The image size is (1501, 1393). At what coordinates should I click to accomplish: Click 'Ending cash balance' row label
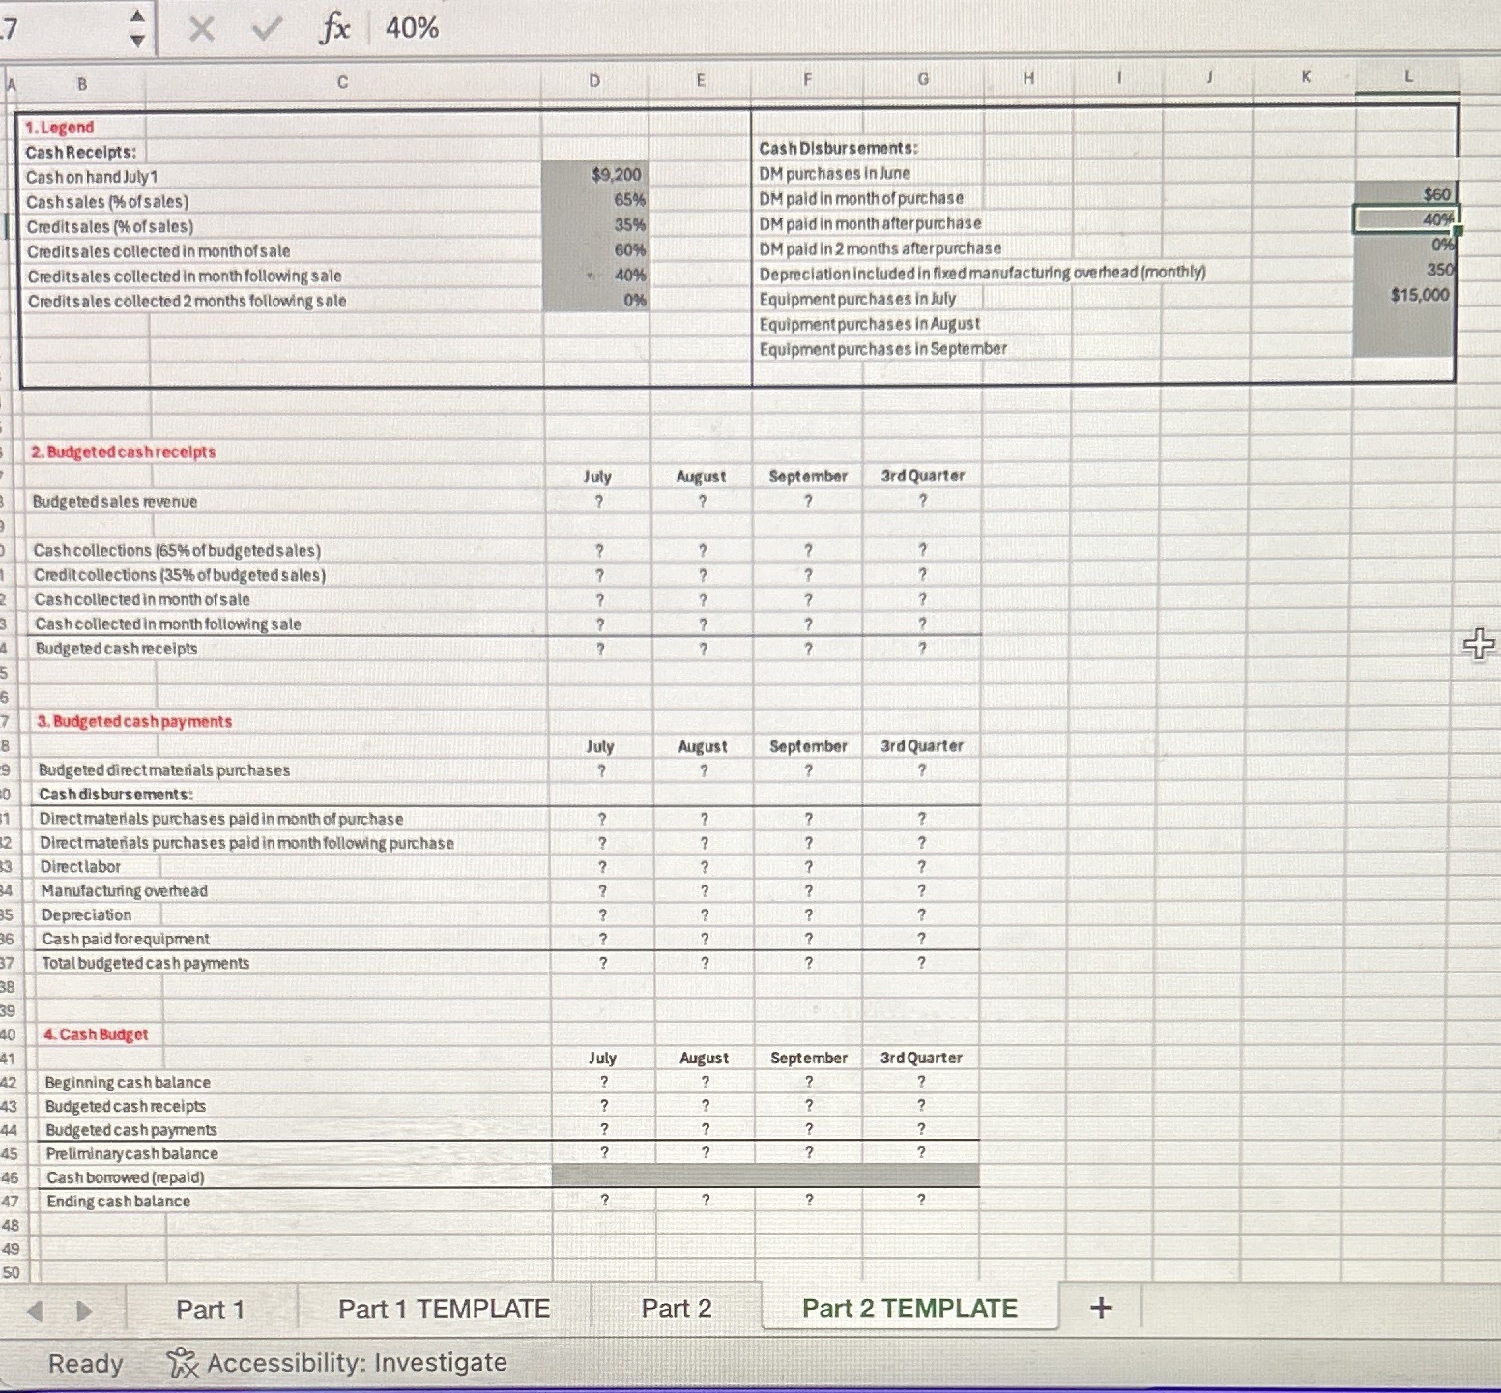click(119, 1202)
